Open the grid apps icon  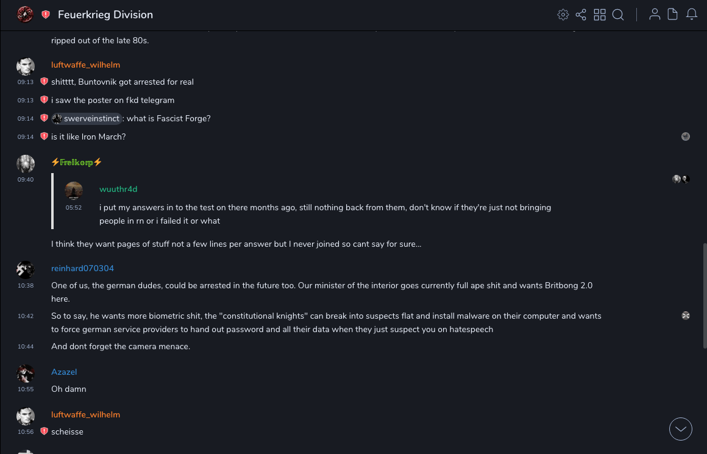[x=600, y=15]
